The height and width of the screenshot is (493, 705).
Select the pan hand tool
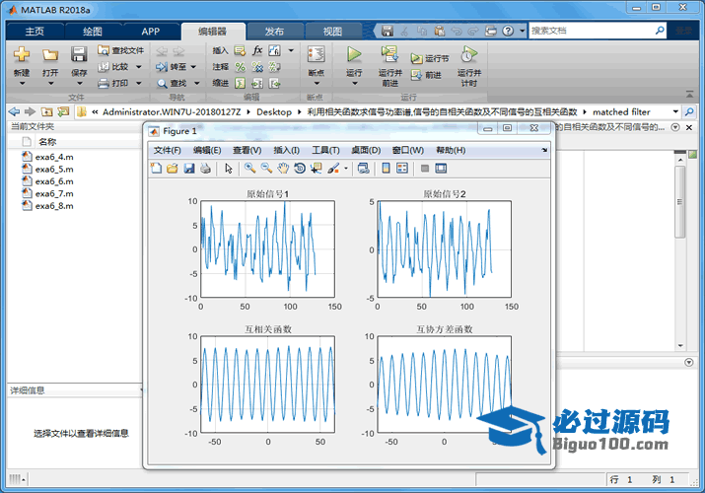click(283, 168)
